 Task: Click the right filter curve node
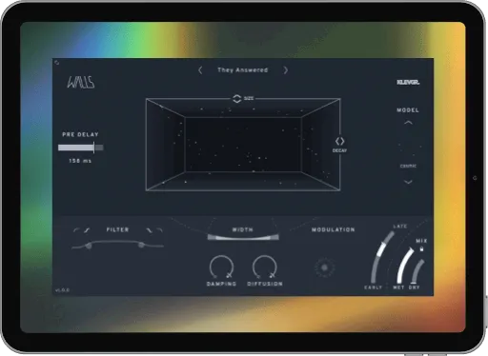coord(141,245)
